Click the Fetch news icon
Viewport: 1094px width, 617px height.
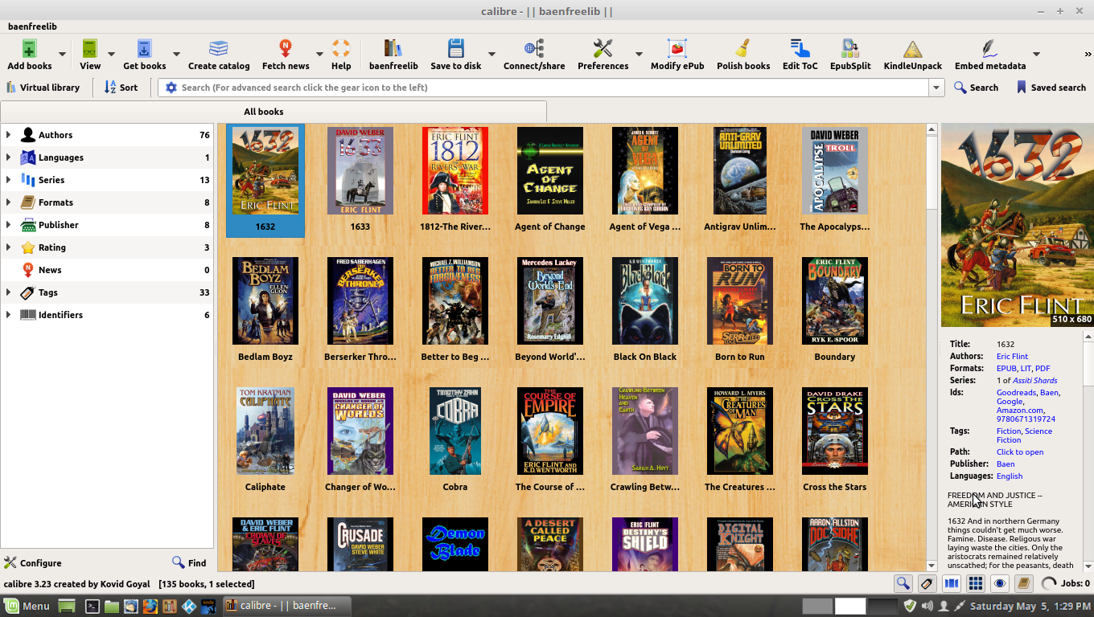coord(286,48)
